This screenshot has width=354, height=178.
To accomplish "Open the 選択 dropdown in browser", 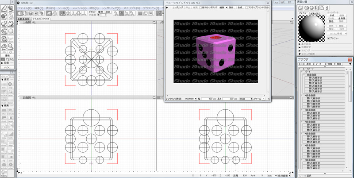I will (309, 64).
